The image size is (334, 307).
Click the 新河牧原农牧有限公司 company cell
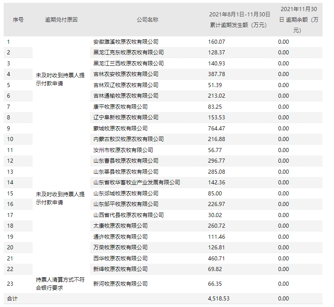click(120, 284)
